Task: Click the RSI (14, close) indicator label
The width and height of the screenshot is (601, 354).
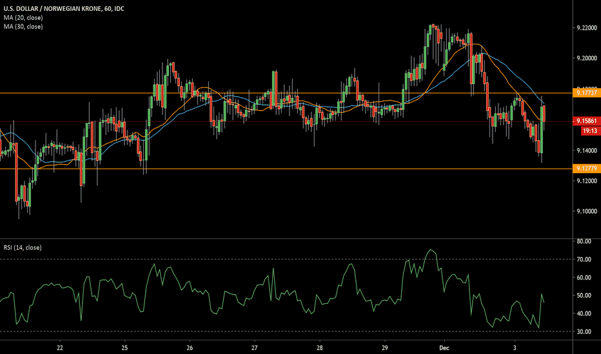Action: pyautogui.click(x=23, y=248)
